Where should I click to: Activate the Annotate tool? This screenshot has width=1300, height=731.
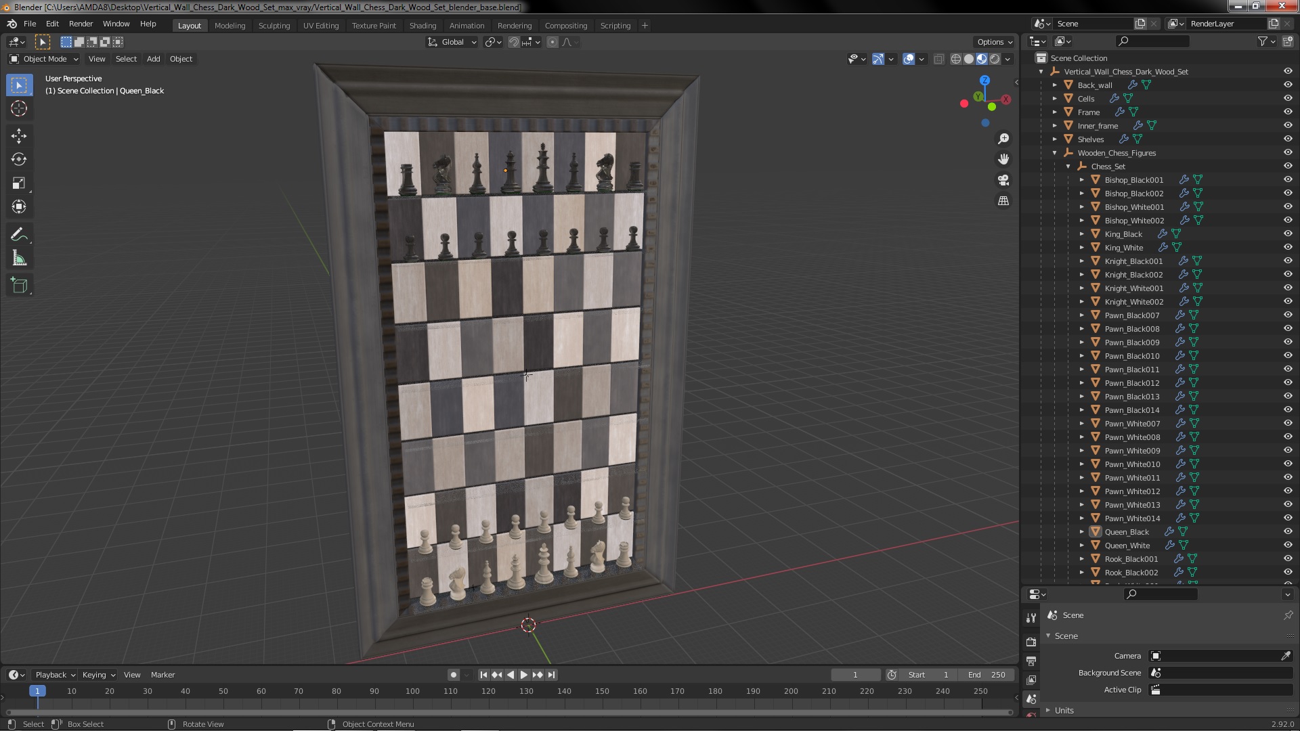[x=19, y=235]
